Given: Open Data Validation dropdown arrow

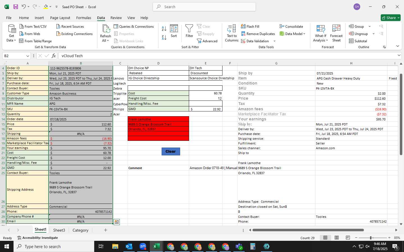Looking at the screenshot, I should coord(274,41).
